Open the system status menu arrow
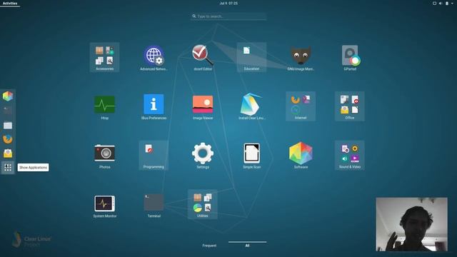This screenshot has height=257, width=457. pos(453,3)
